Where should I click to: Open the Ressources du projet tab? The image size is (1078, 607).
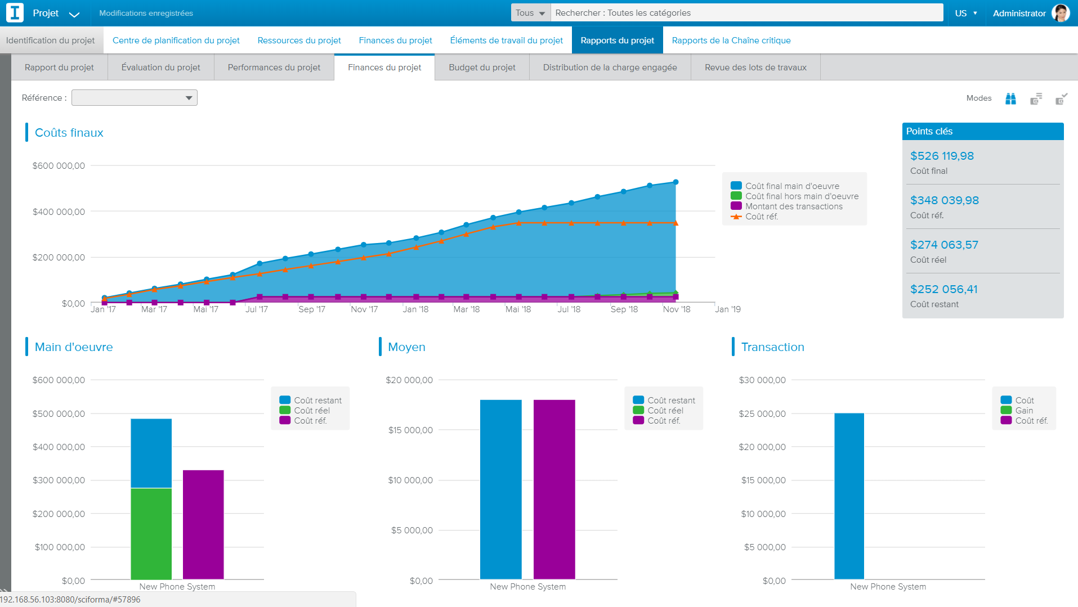299,40
